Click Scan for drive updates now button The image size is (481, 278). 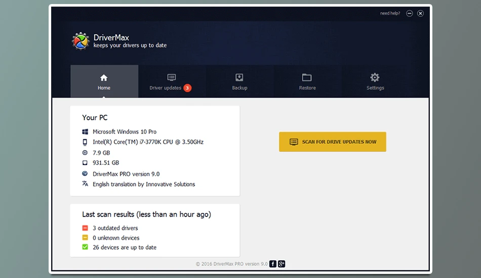point(333,142)
